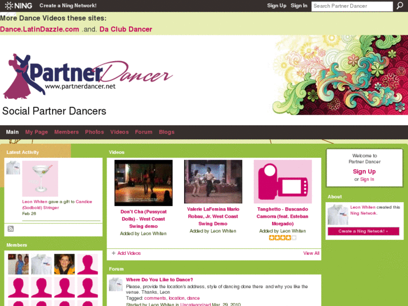The height and width of the screenshot is (306, 408).
Task: Click Sign In in the top bar
Action: pyautogui.click(x=299, y=6)
